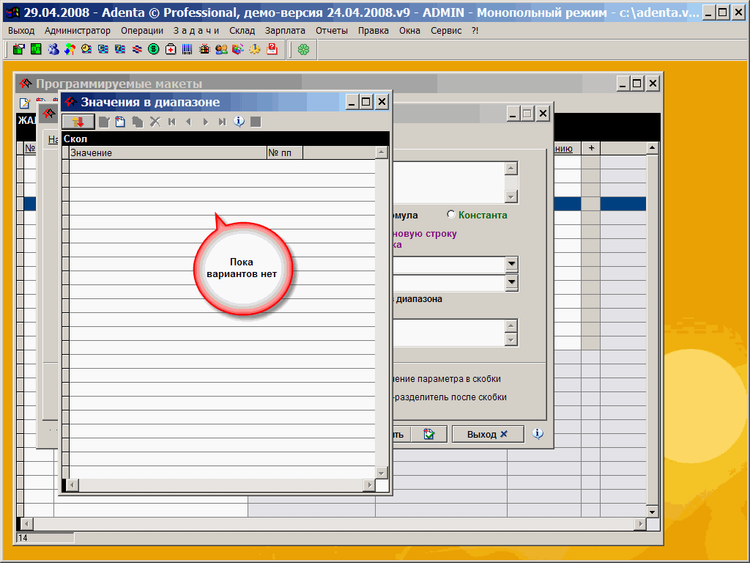Viewport: 750px width, 563px height.
Task: Click the green clover icon in toolbar
Action: tap(303, 49)
